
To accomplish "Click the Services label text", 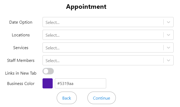I will [x=21, y=48].
